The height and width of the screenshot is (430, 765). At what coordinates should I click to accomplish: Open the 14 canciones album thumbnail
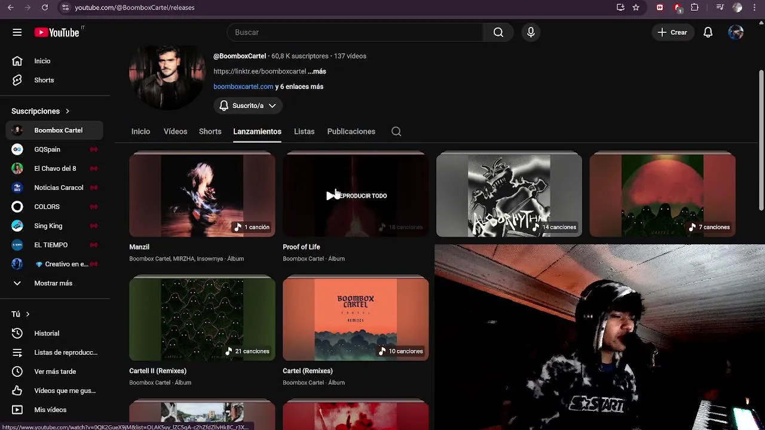click(509, 195)
